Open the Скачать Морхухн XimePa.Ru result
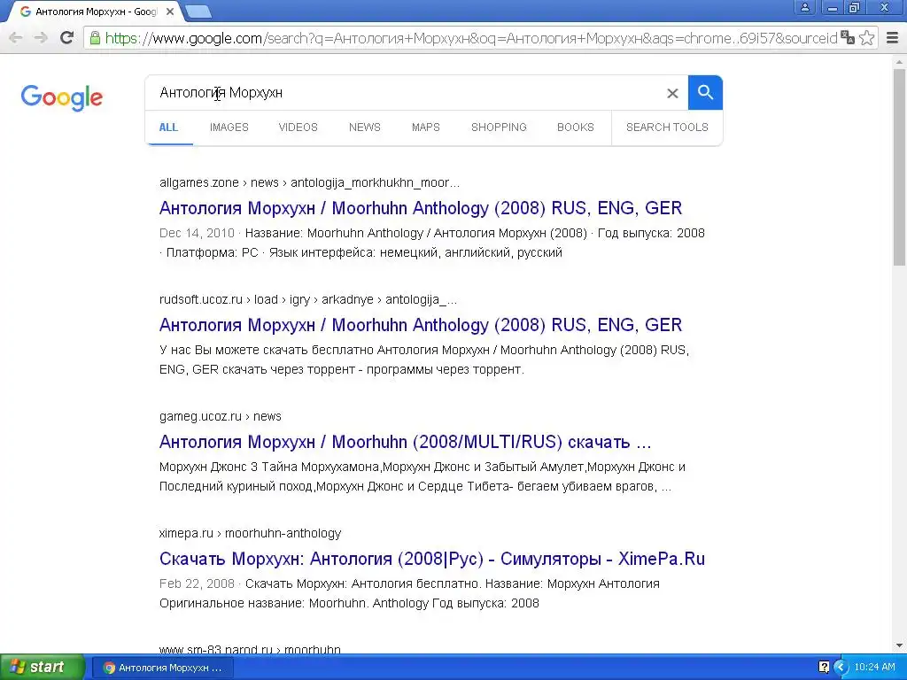Image resolution: width=907 pixels, height=680 pixels. [432, 559]
